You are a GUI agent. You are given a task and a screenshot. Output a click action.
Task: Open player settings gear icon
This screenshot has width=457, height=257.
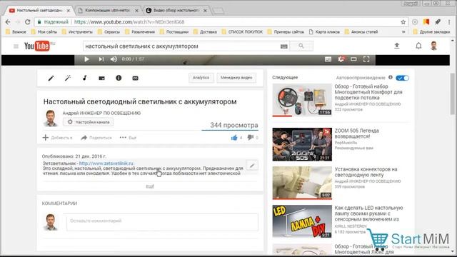click(x=341, y=59)
